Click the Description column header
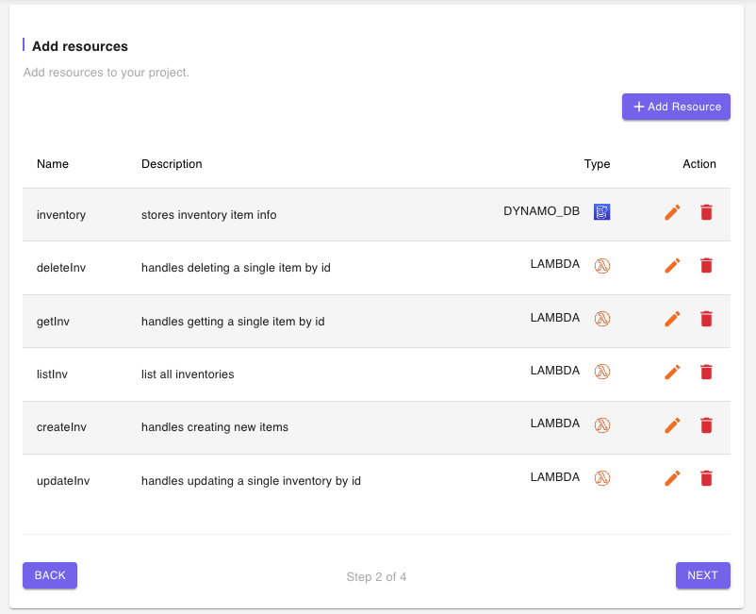 172,164
